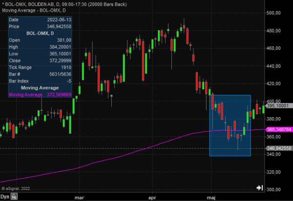293x201 pixels.
Task: Click the 'mar' month label on time axis
Action: point(79,198)
